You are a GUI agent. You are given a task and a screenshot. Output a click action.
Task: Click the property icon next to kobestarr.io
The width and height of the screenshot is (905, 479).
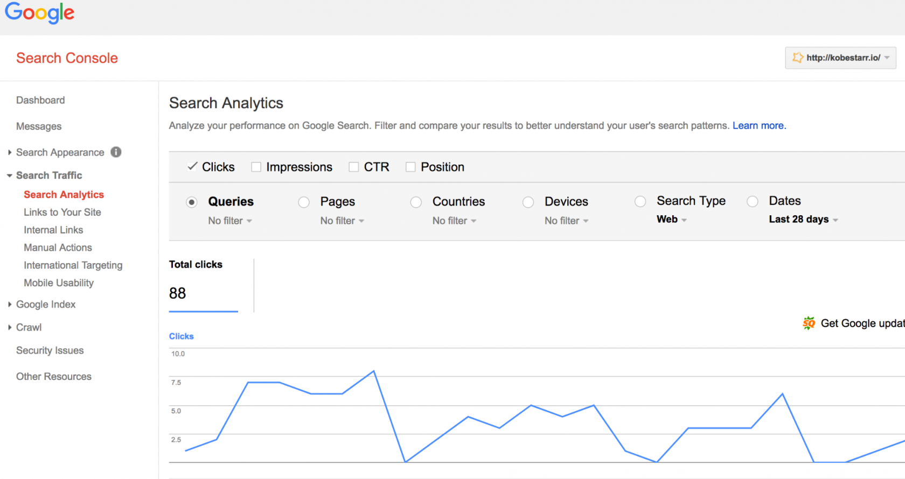[x=798, y=58]
